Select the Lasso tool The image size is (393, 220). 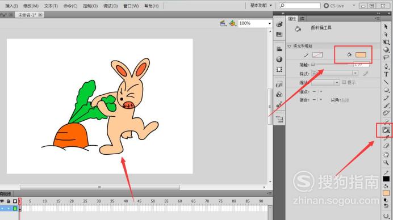point(386,58)
